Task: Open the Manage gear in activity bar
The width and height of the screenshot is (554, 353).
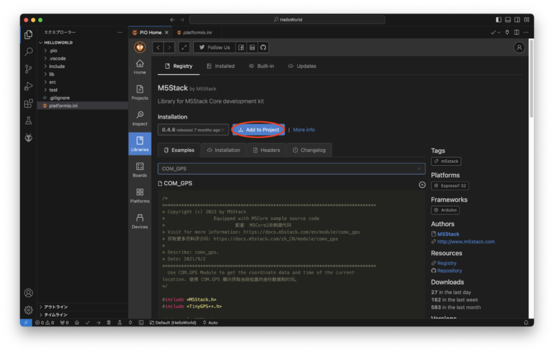Action: 28,310
